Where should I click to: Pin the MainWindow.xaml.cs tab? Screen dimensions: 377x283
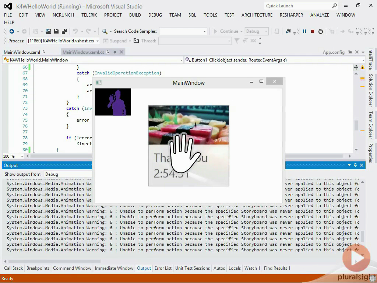click(x=115, y=52)
